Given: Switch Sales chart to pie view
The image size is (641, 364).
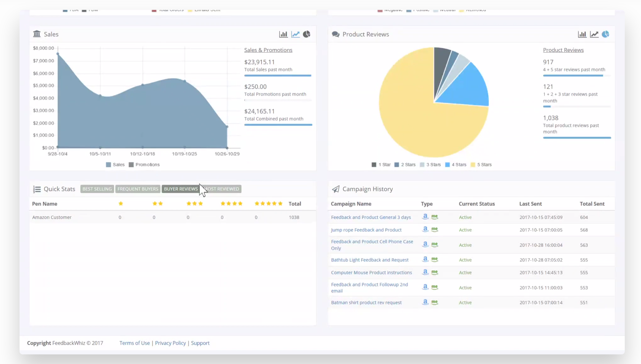Looking at the screenshot, I should (306, 34).
